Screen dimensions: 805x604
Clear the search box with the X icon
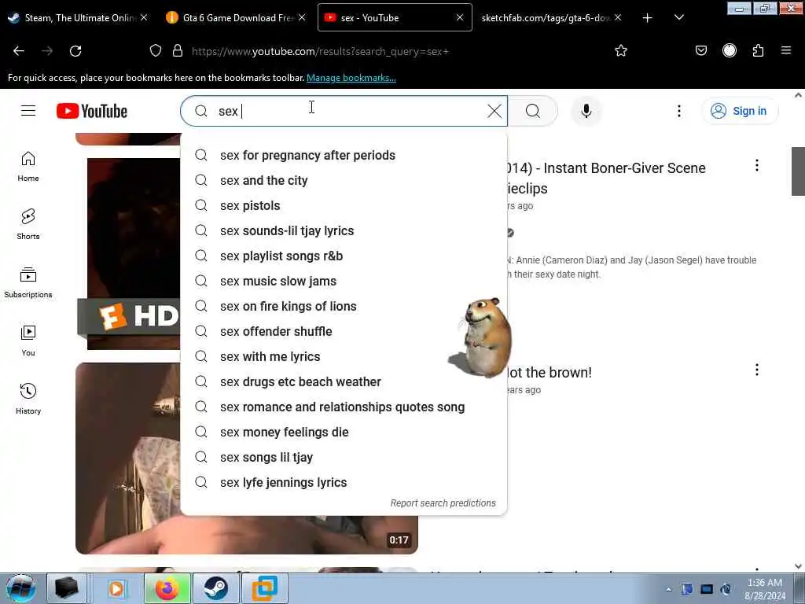494,111
